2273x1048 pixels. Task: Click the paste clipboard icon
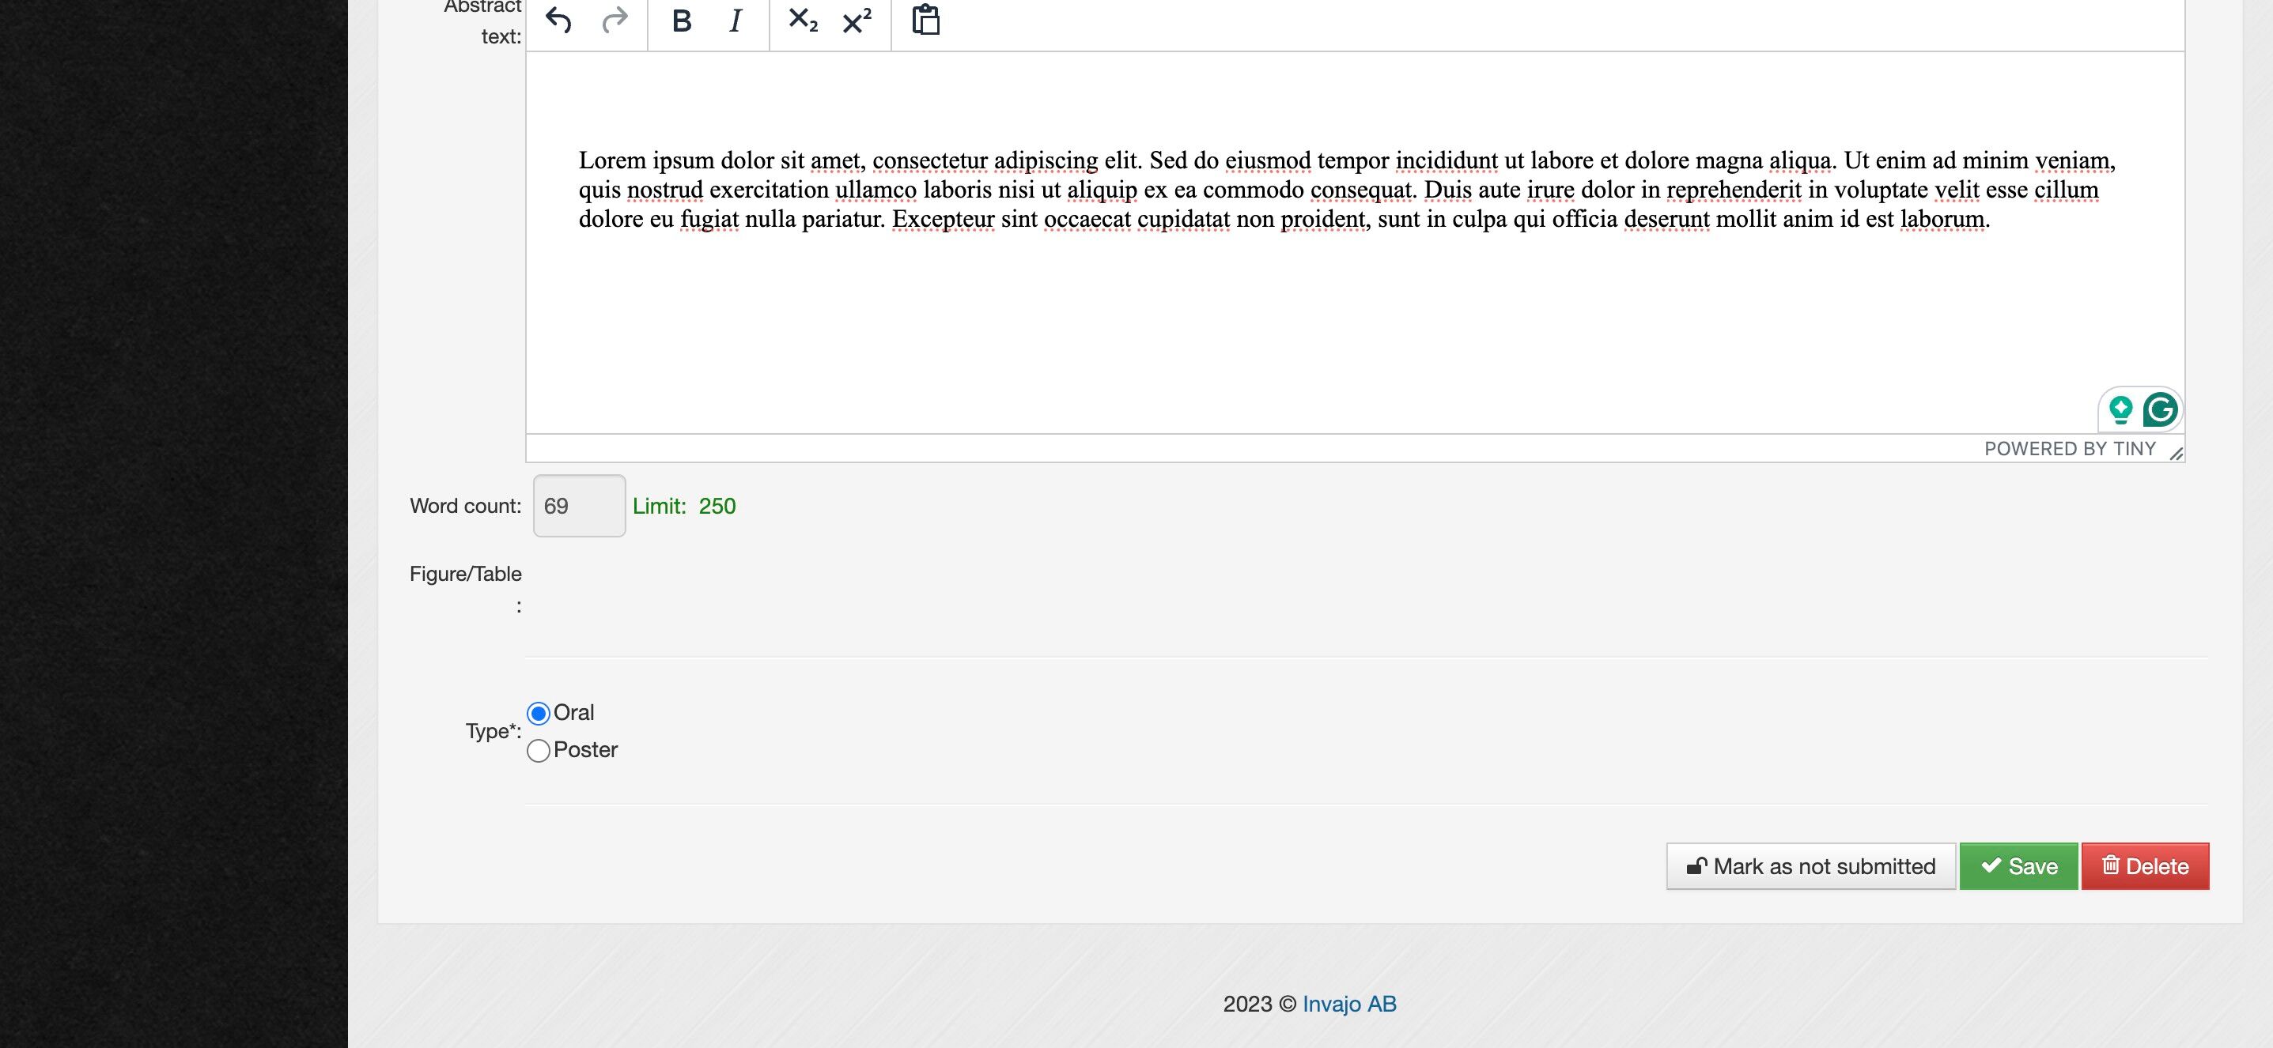pyautogui.click(x=925, y=20)
